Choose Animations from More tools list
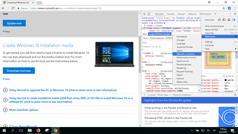Screen dimensions: 238x134 pos(187,37)
